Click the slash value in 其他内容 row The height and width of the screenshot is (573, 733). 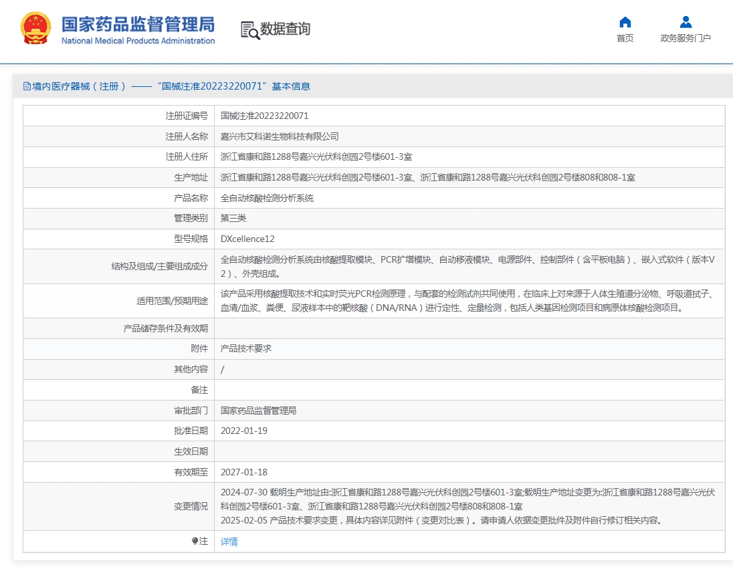click(223, 370)
